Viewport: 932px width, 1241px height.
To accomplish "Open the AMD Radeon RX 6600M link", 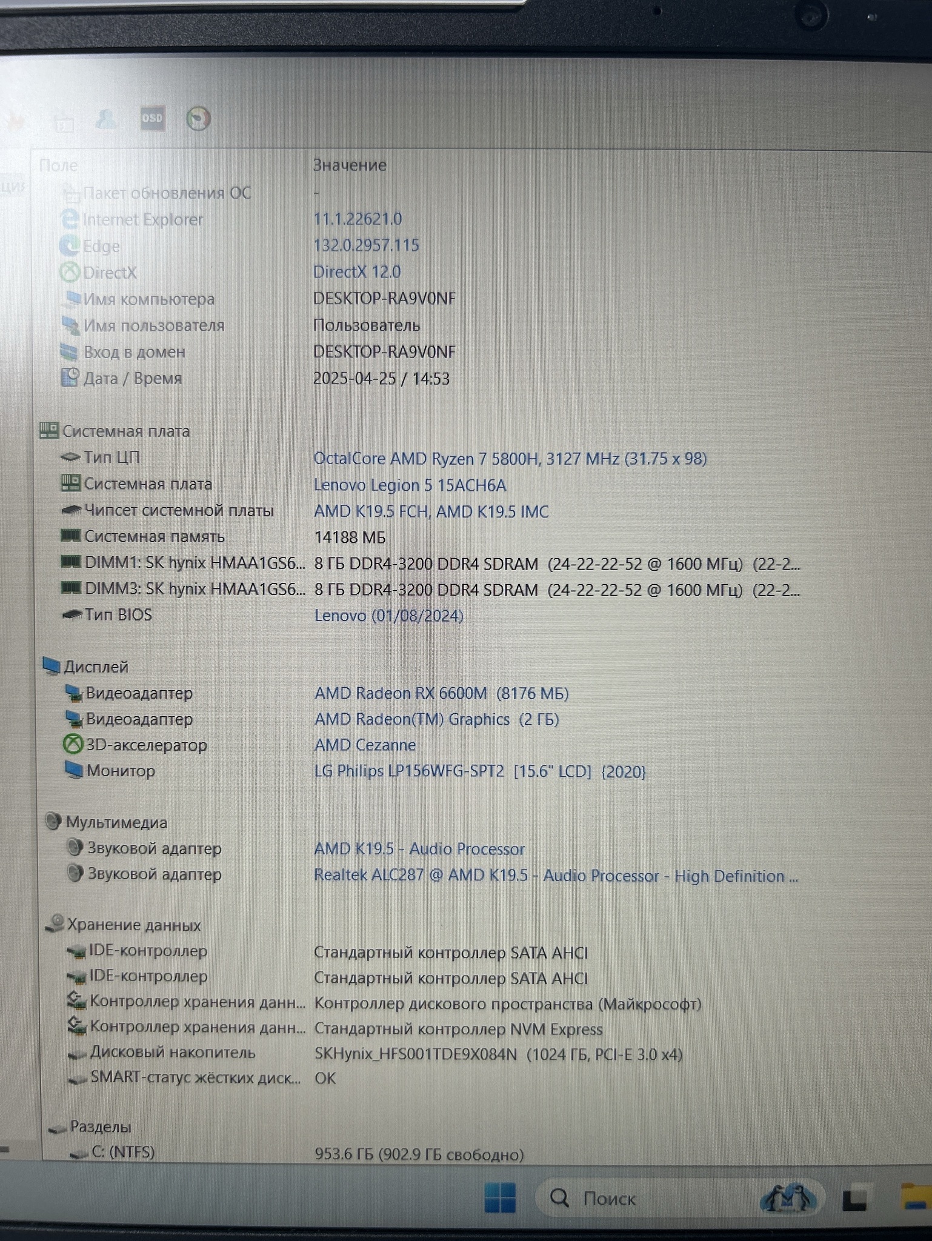I will pyautogui.click(x=442, y=693).
